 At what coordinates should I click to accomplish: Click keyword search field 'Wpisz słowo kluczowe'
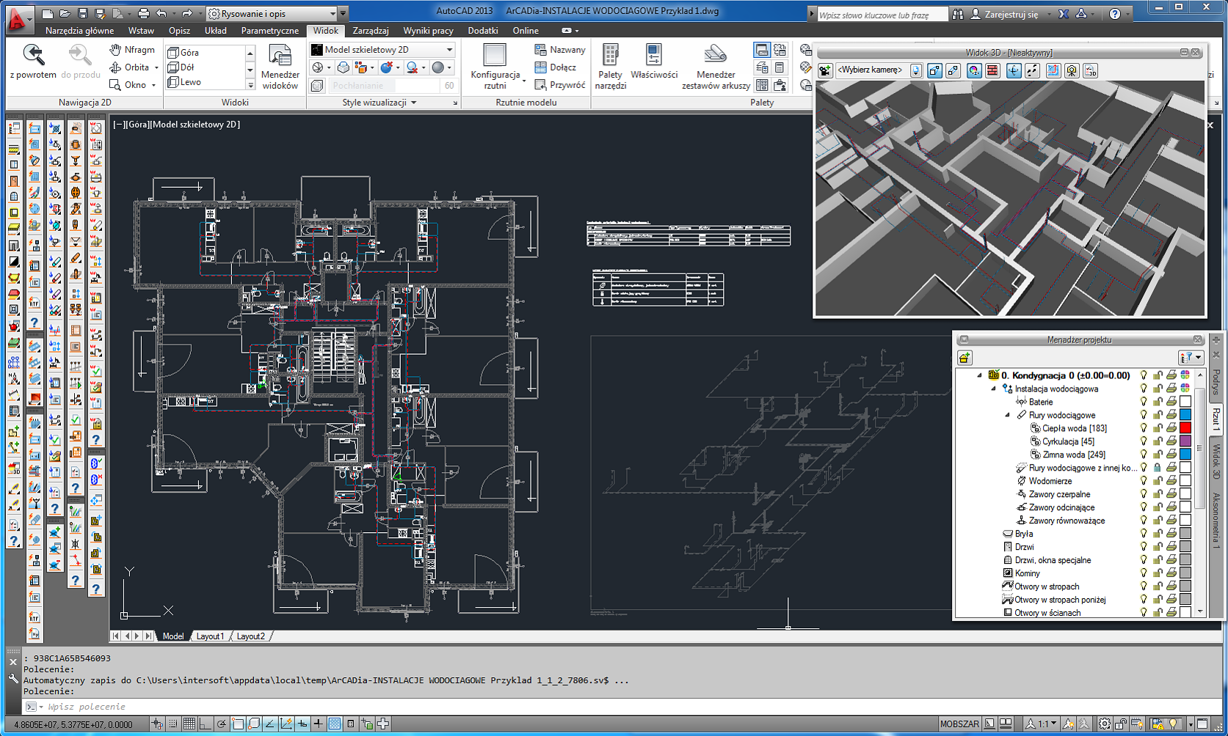click(882, 15)
